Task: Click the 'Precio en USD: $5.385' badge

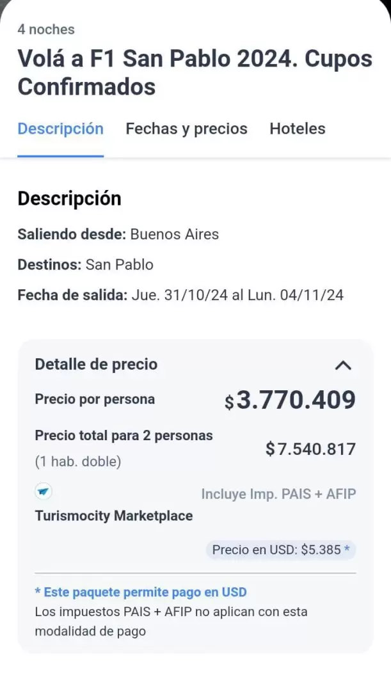Action: coord(280,550)
